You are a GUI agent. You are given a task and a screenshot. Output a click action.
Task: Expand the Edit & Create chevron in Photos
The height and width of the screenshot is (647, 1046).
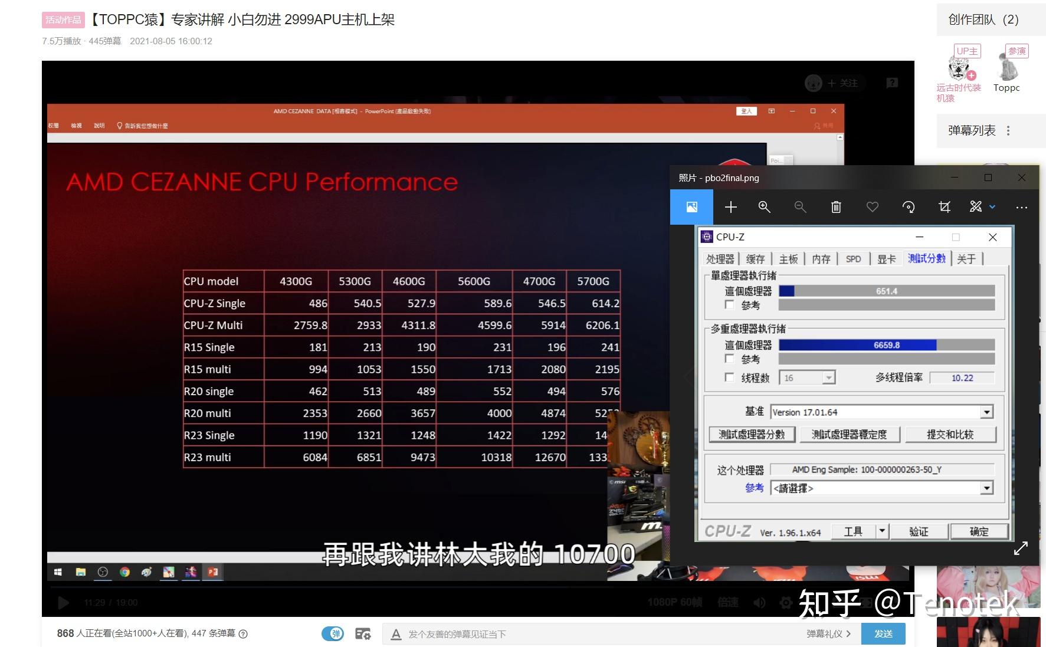[992, 207]
